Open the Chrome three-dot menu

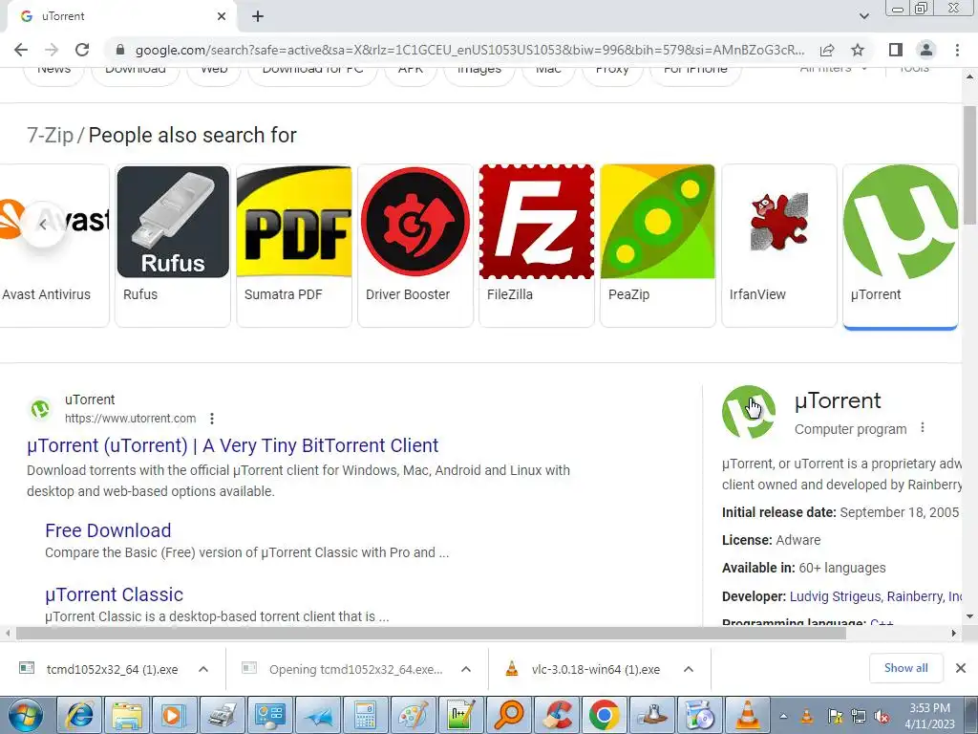coord(957,50)
